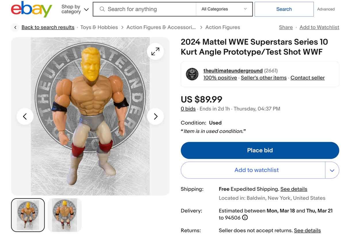The image size is (345, 236).
Task: Open the image fullscreen expand icon
Action: tap(155, 51)
